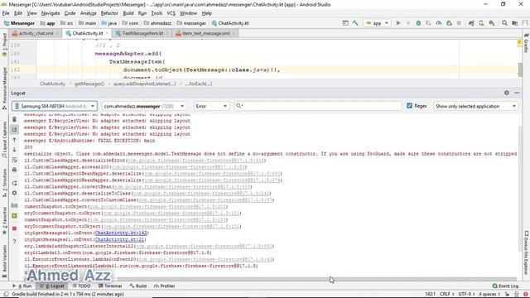530x298 pixels.
Task: Open the TODO tool window
Action: [x=81, y=286]
